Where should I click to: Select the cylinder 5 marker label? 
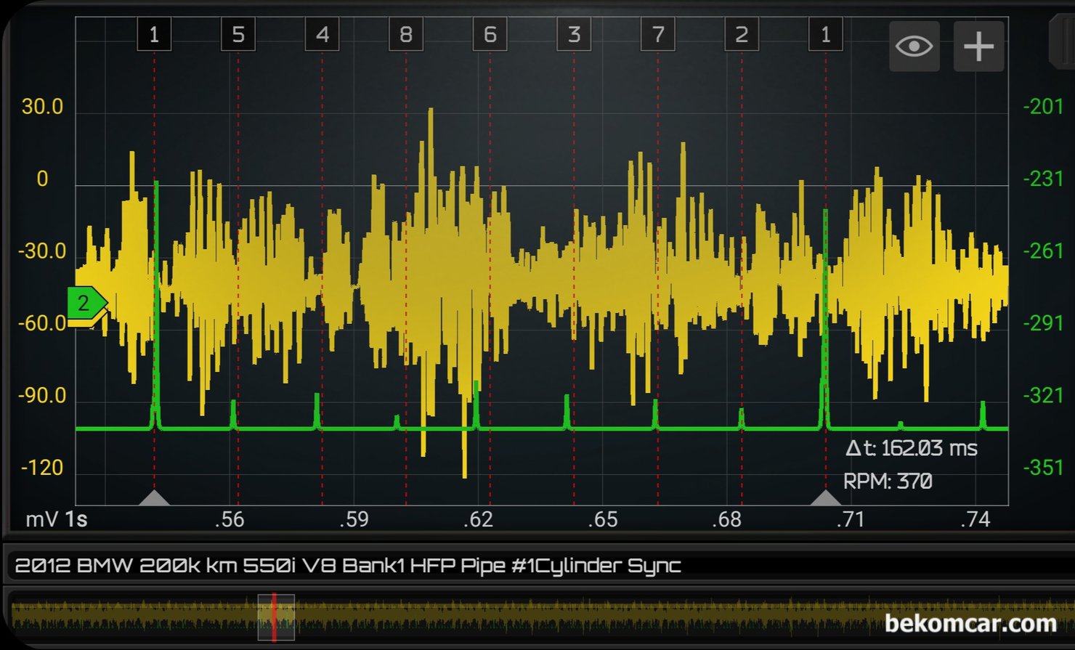tap(238, 35)
